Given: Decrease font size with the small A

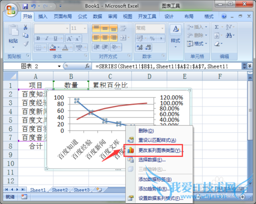Looking at the screenshot, I should pyautogui.click(x=77, y=38).
